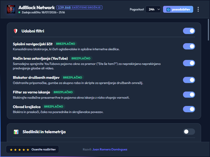Open the three-dot more options menu

click(198, 9)
